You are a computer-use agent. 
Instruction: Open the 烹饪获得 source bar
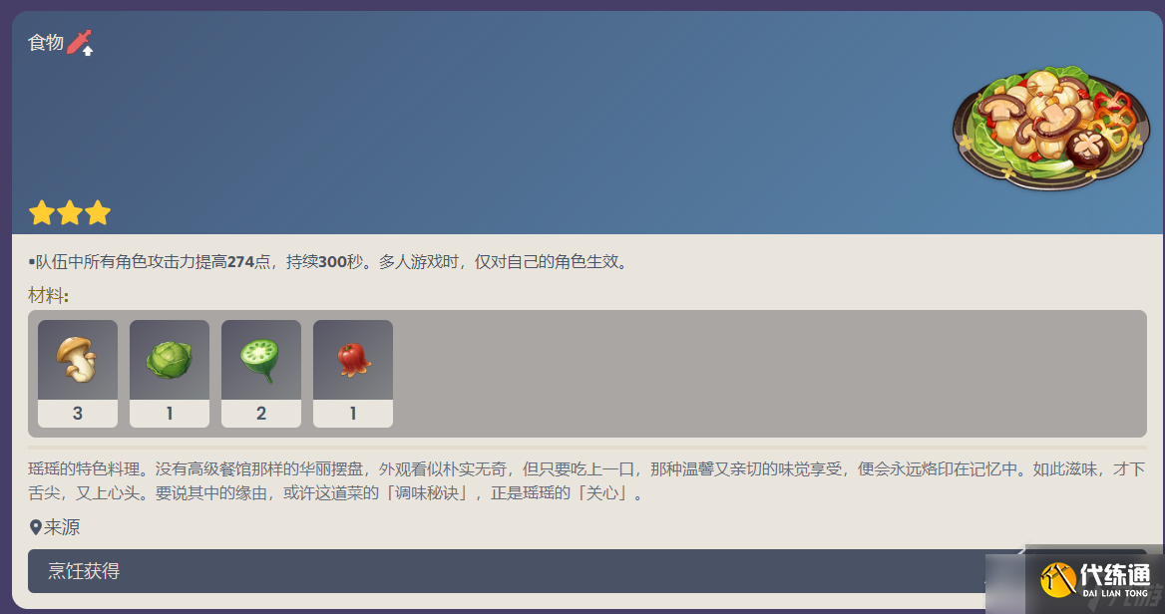pos(586,571)
